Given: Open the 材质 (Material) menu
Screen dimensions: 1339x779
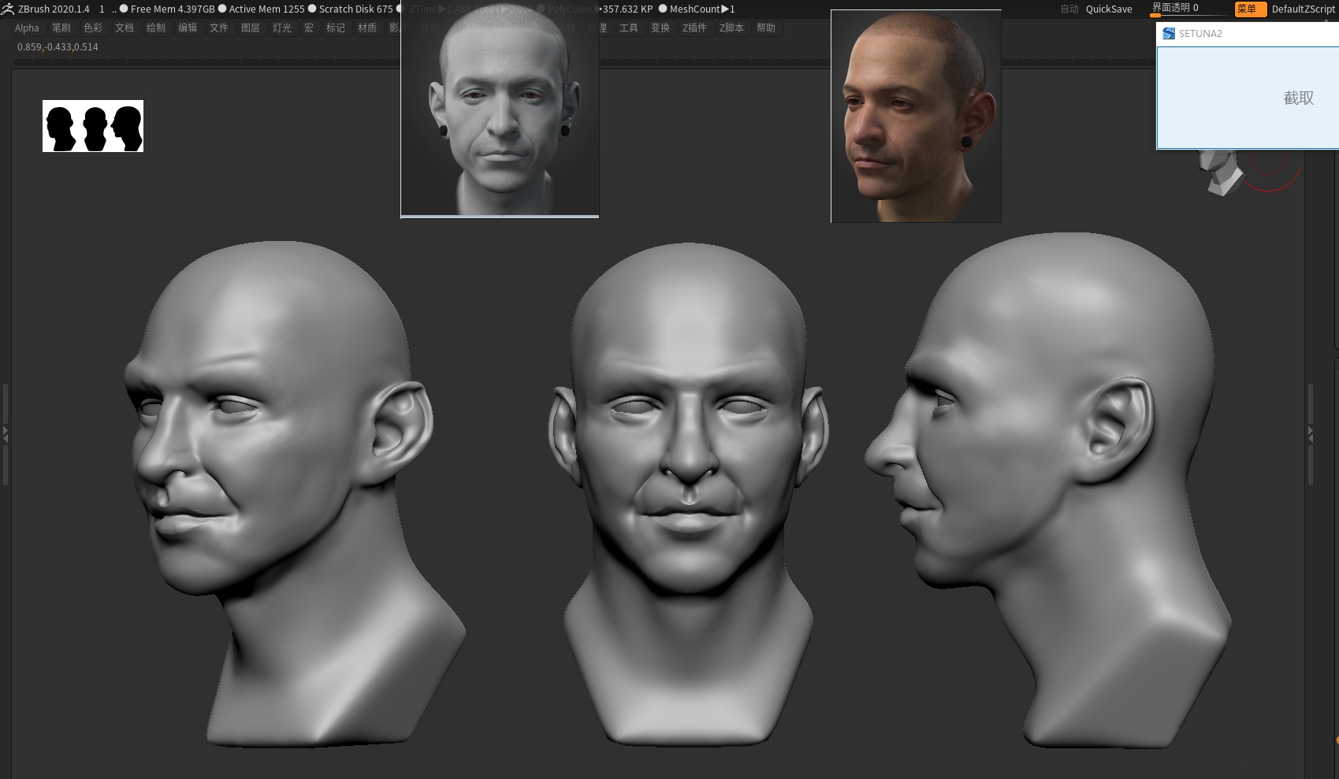Looking at the screenshot, I should pos(367,28).
